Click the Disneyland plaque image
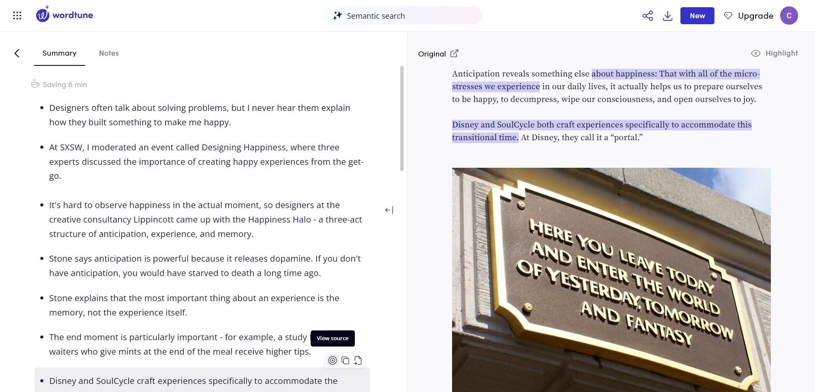The image size is (815, 392). (x=611, y=280)
